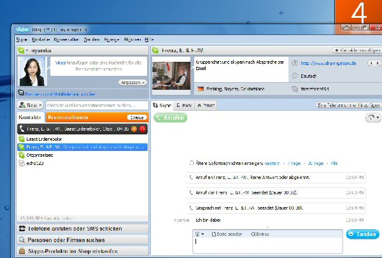The height and width of the screenshot is (258, 382).
Task: Click the red hang up icon
Action: [x=143, y=129]
